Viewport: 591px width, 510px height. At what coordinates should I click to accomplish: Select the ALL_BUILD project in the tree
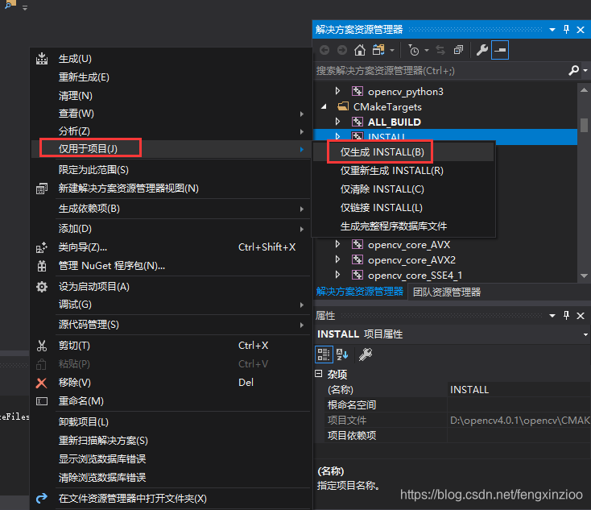(395, 122)
